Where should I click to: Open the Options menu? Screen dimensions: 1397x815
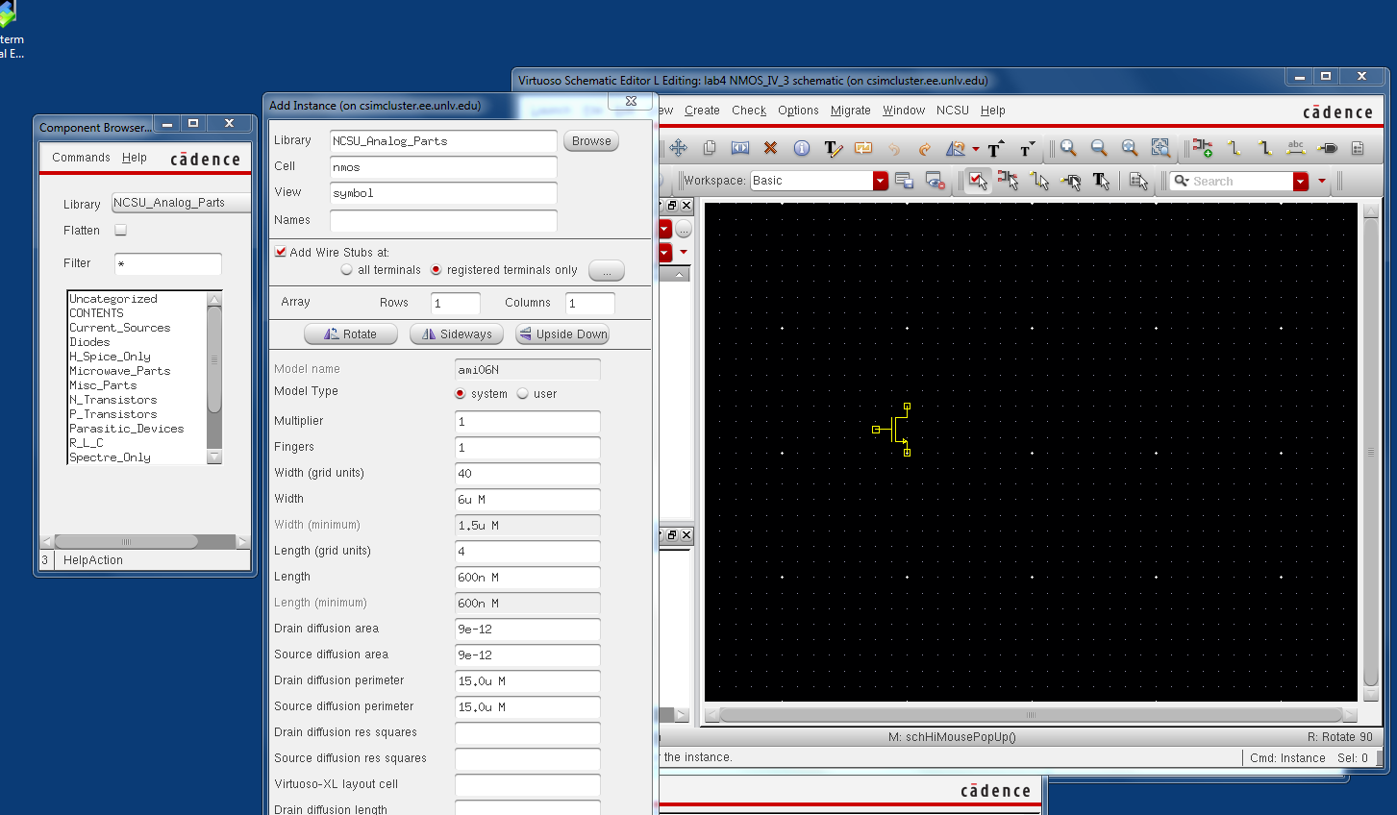pyautogui.click(x=798, y=111)
